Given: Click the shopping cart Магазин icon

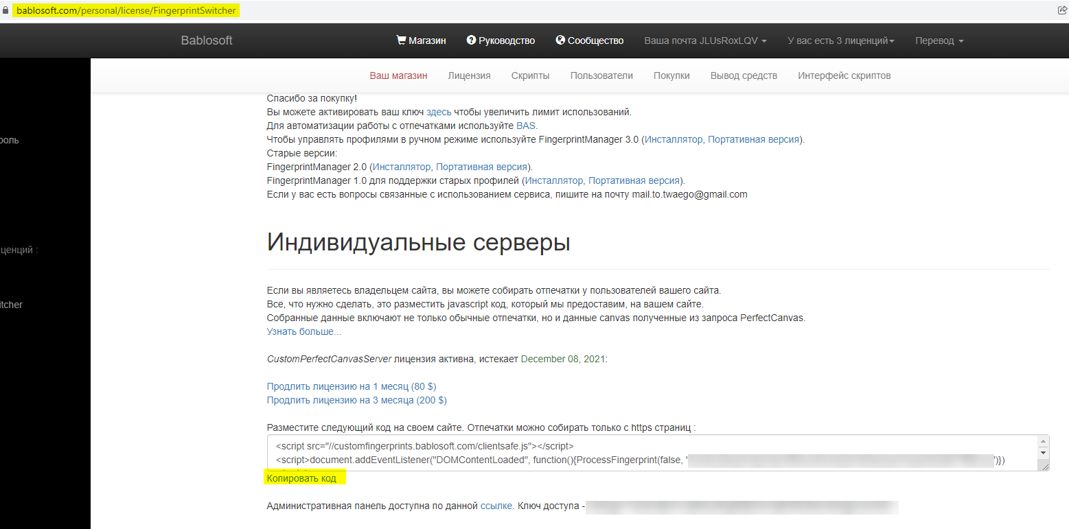Looking at the screenshot, I should (x=401, y=40).
